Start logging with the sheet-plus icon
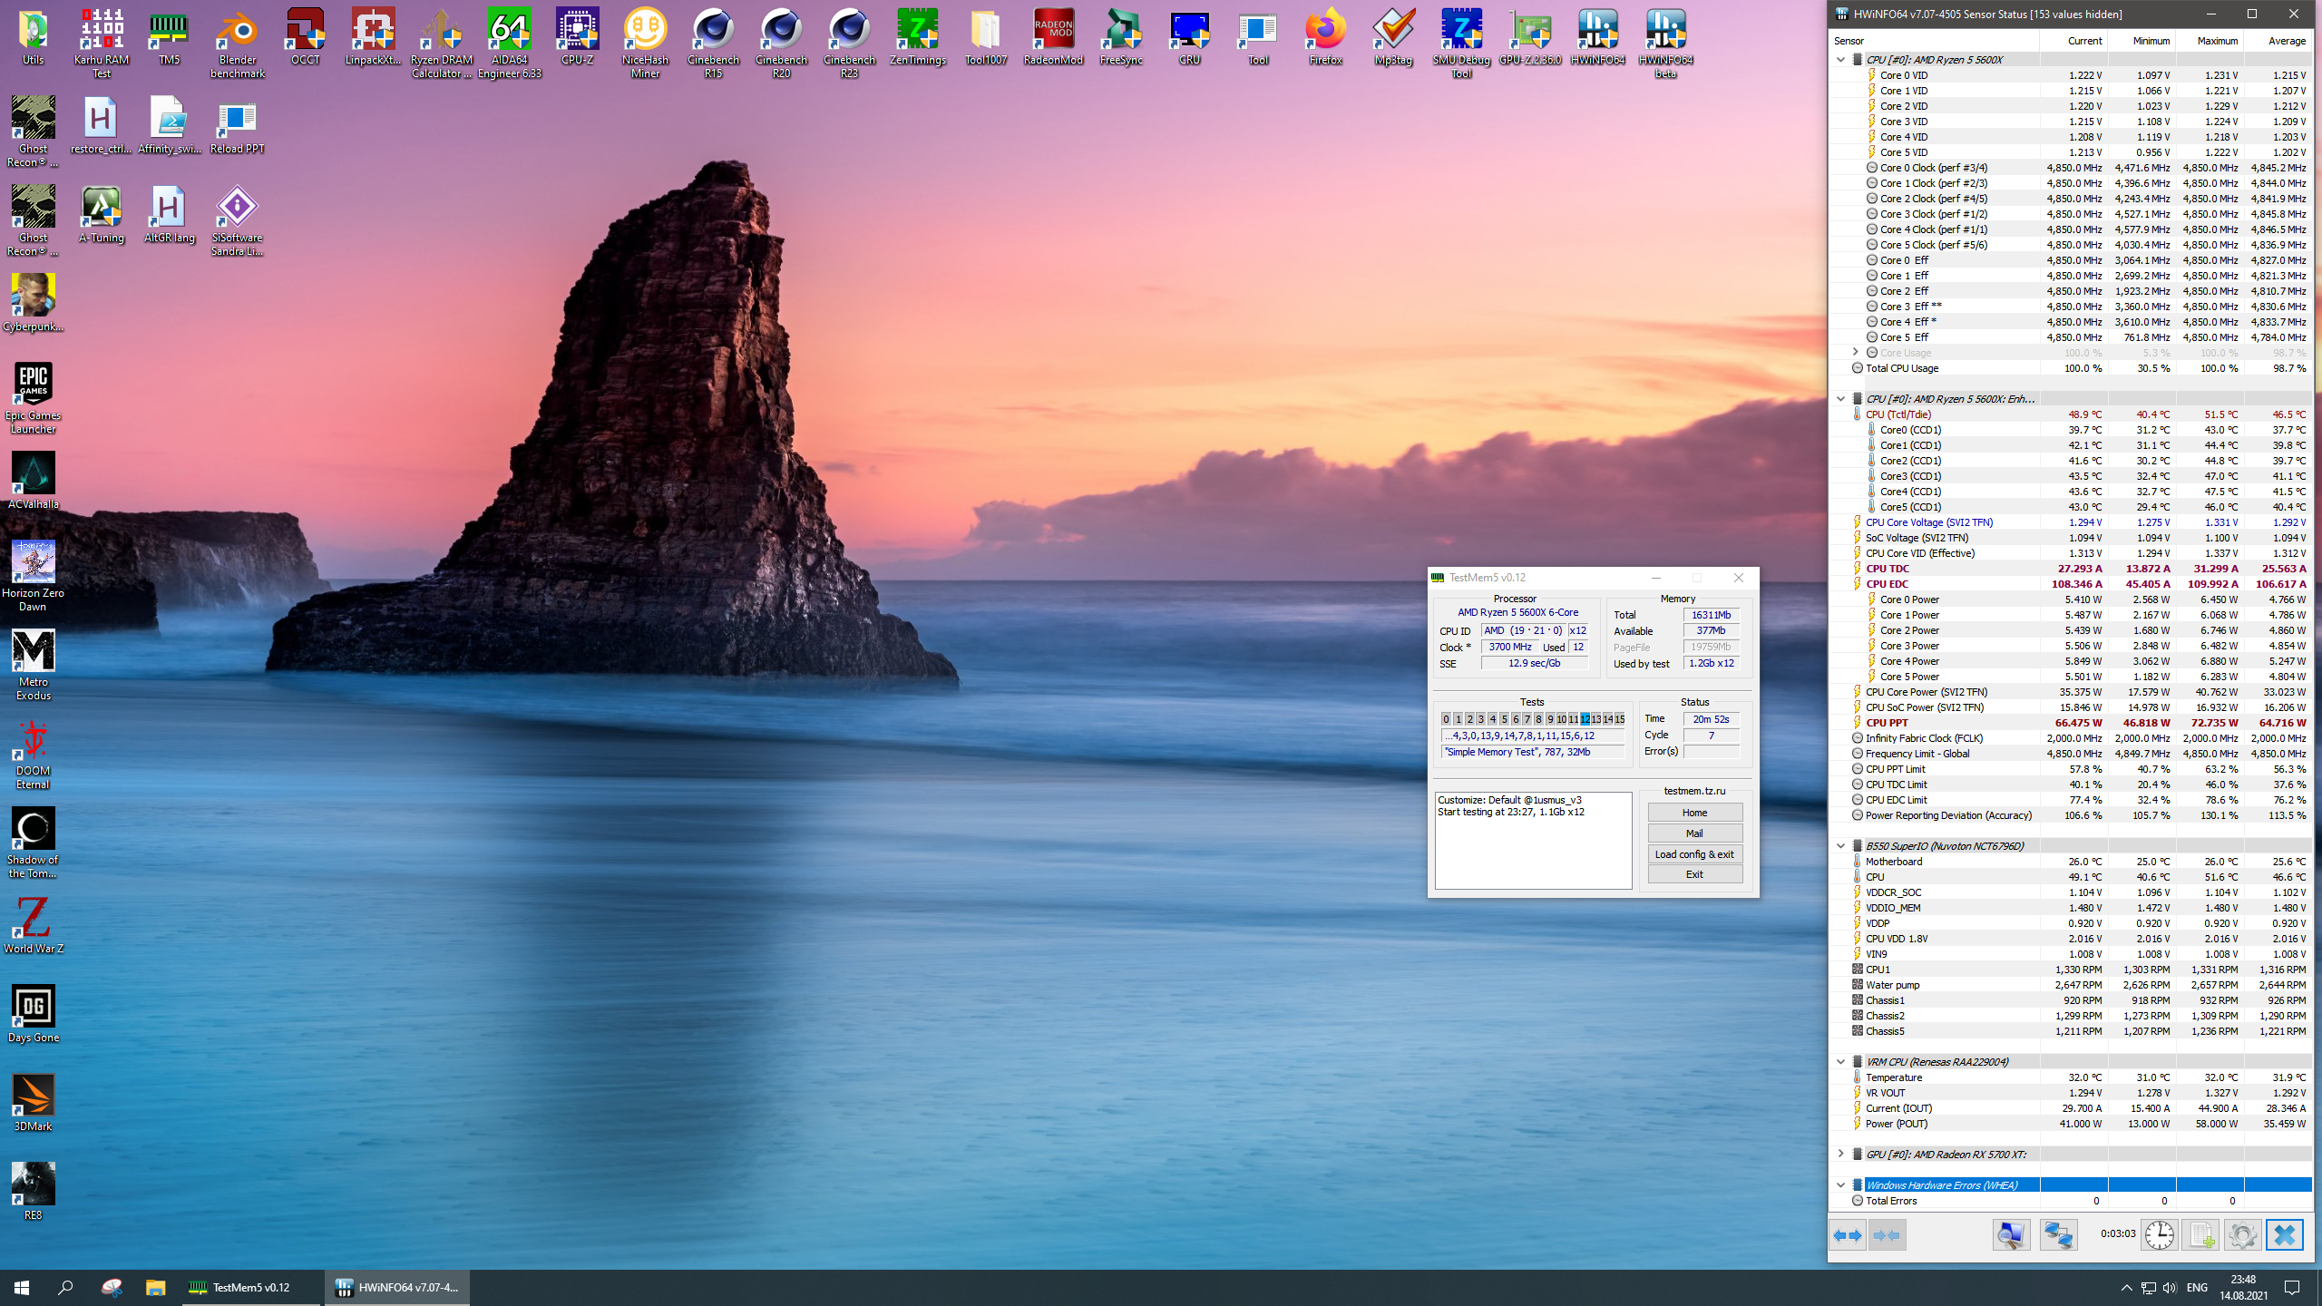Image resolution: width=2322 pixels, height=1306 pixels. coord(2200,1235)
